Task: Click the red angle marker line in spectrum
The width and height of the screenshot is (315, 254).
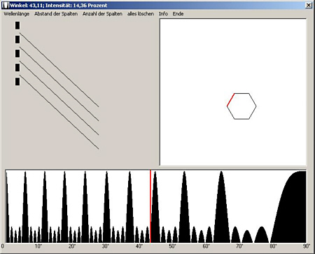Action: [x=150, y=206]
